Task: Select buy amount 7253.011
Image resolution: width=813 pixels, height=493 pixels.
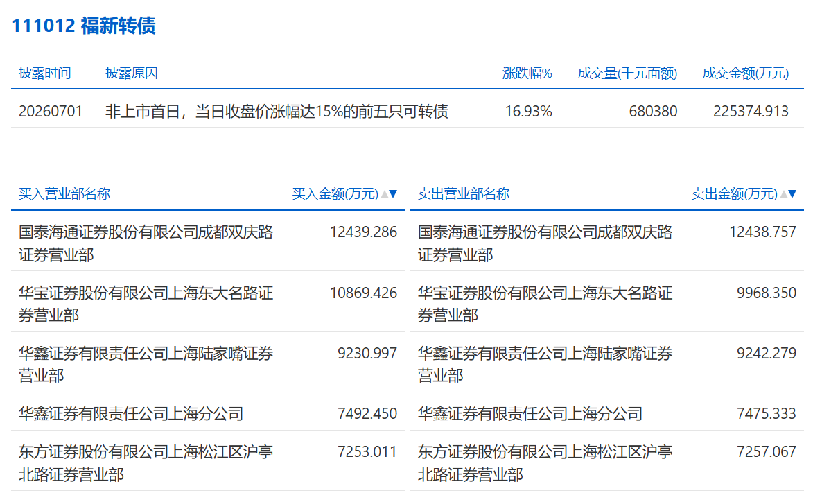Action: tap(367, 452)
